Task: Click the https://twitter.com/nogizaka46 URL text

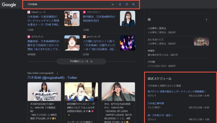Action: click(40, 73)
